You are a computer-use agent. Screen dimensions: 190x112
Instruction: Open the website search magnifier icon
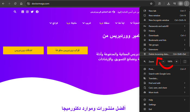coord(15,12)
